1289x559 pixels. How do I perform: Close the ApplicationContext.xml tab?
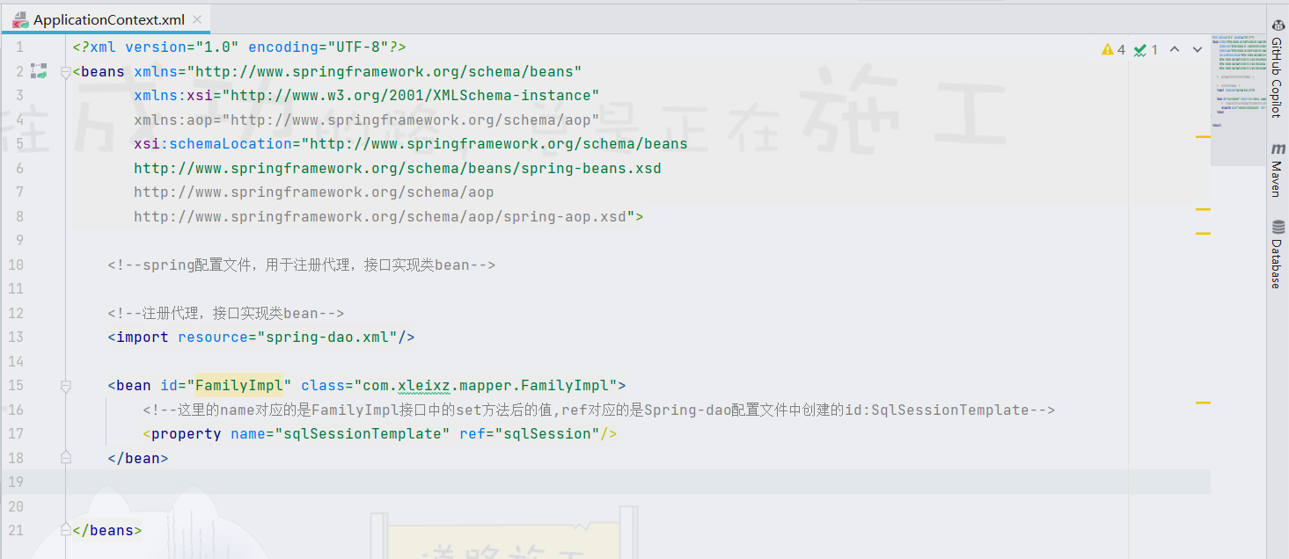click(x=197, y=20)
